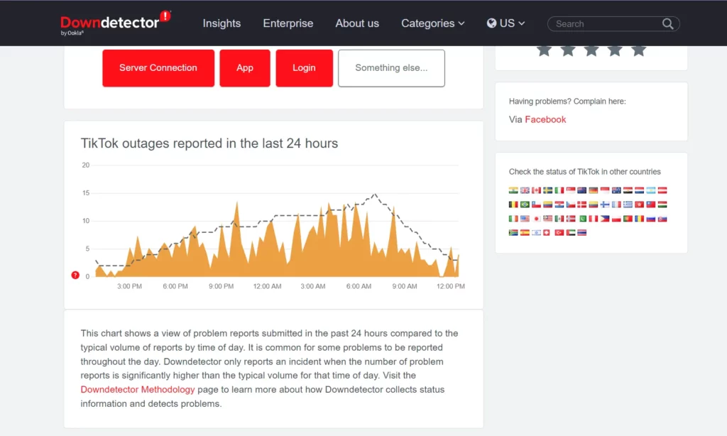727x436 pixels.
Task: Select the Denmark flag
Action: (582, 205)
